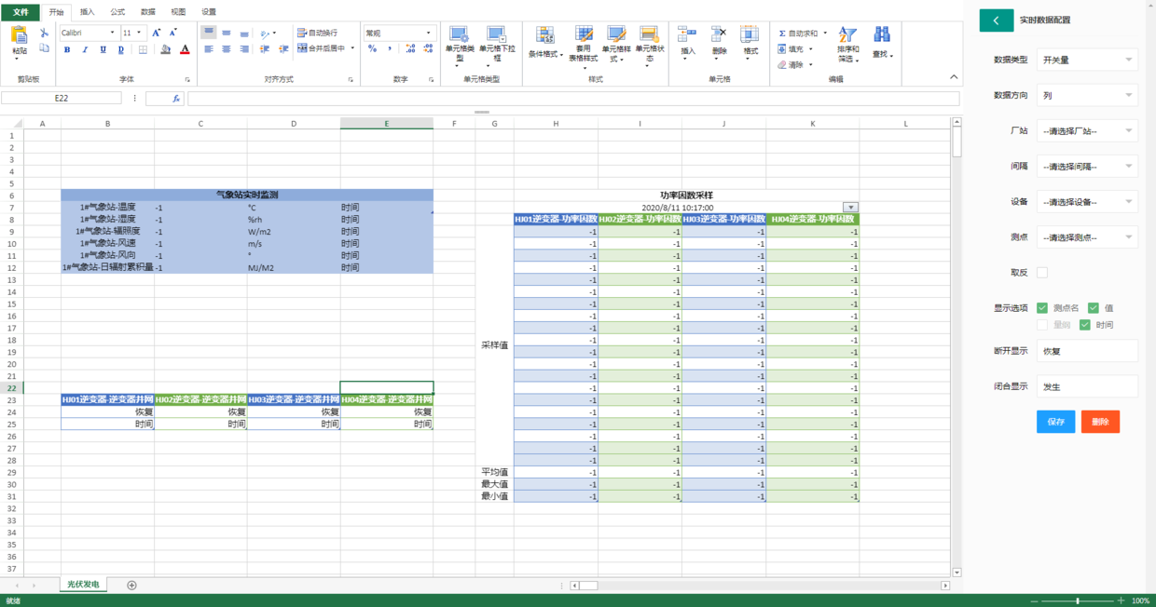
Task: Apply bottom vertical alignment
Action: (244, 33)
